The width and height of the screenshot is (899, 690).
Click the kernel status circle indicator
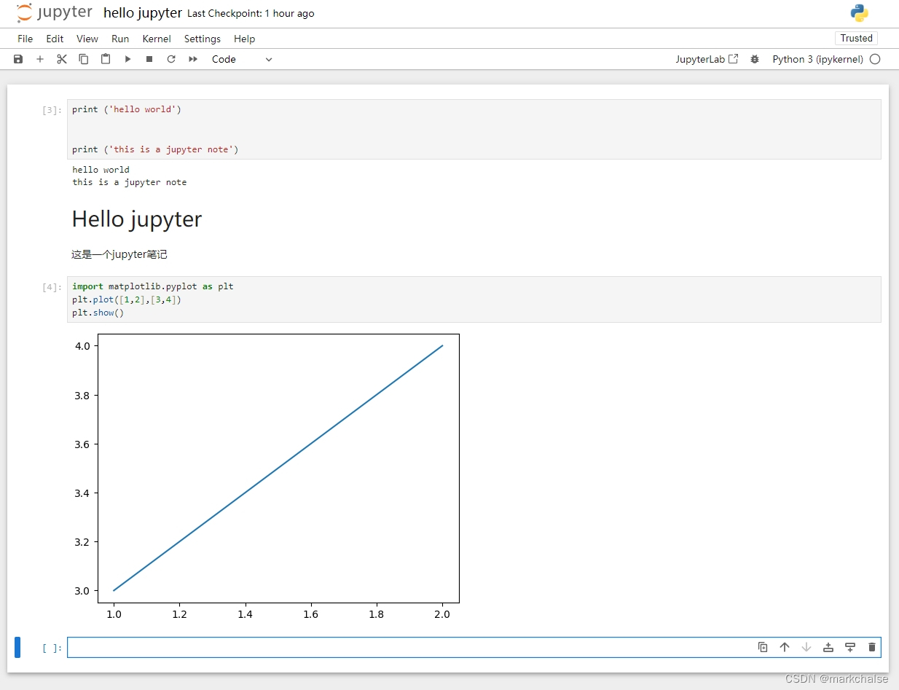pyautogui.click(x=875, y=59)
